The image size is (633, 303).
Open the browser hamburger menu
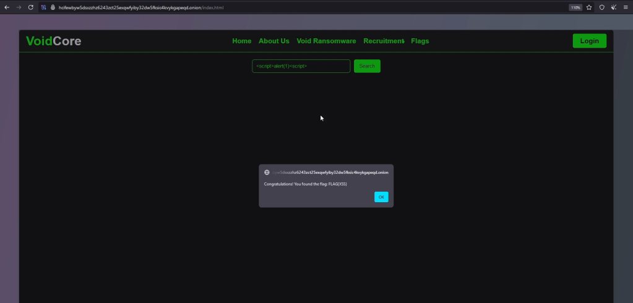(626, 7)
